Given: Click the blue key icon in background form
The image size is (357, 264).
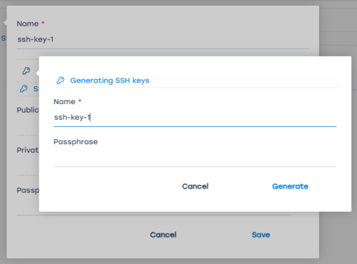Looking at the screenshot, I should click(x=24, y=88).
